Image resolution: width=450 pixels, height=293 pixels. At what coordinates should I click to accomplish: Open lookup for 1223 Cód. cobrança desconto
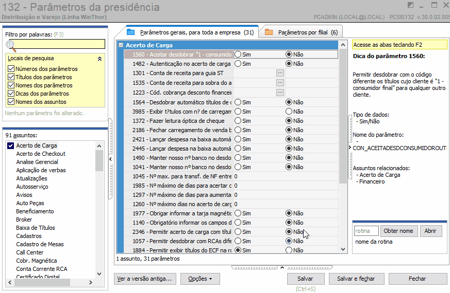click(280, 93)
